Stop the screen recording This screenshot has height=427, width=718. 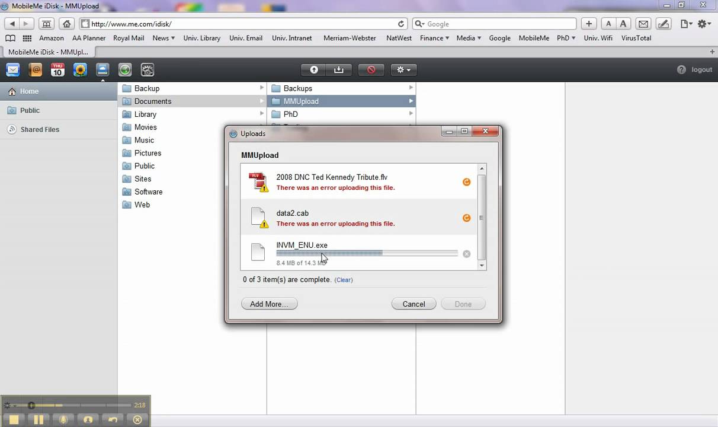14,419
